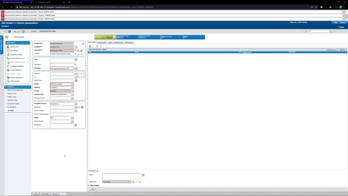The height and width of the screenshot is (196, 348).
Task: Click the third button in bottom bar
Action: [x=55, y=194]
